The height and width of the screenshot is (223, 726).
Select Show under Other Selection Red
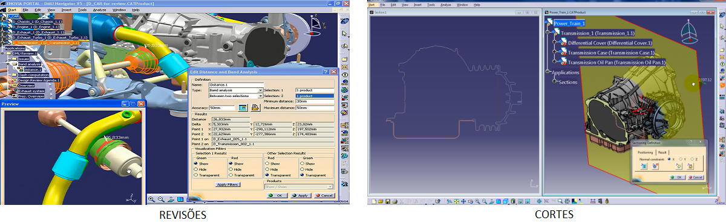click(267, 163)
